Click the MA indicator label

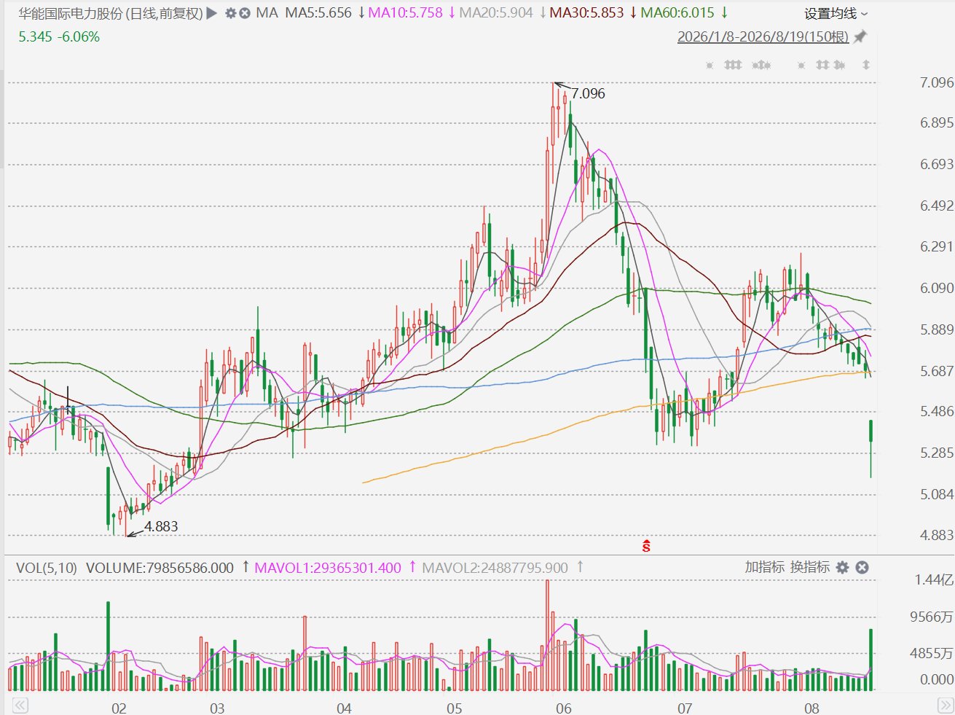point(267,13)
